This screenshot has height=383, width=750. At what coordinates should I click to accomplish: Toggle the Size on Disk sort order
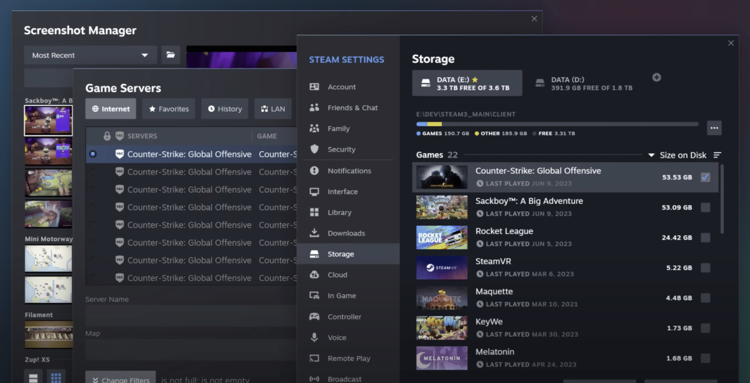717,155
